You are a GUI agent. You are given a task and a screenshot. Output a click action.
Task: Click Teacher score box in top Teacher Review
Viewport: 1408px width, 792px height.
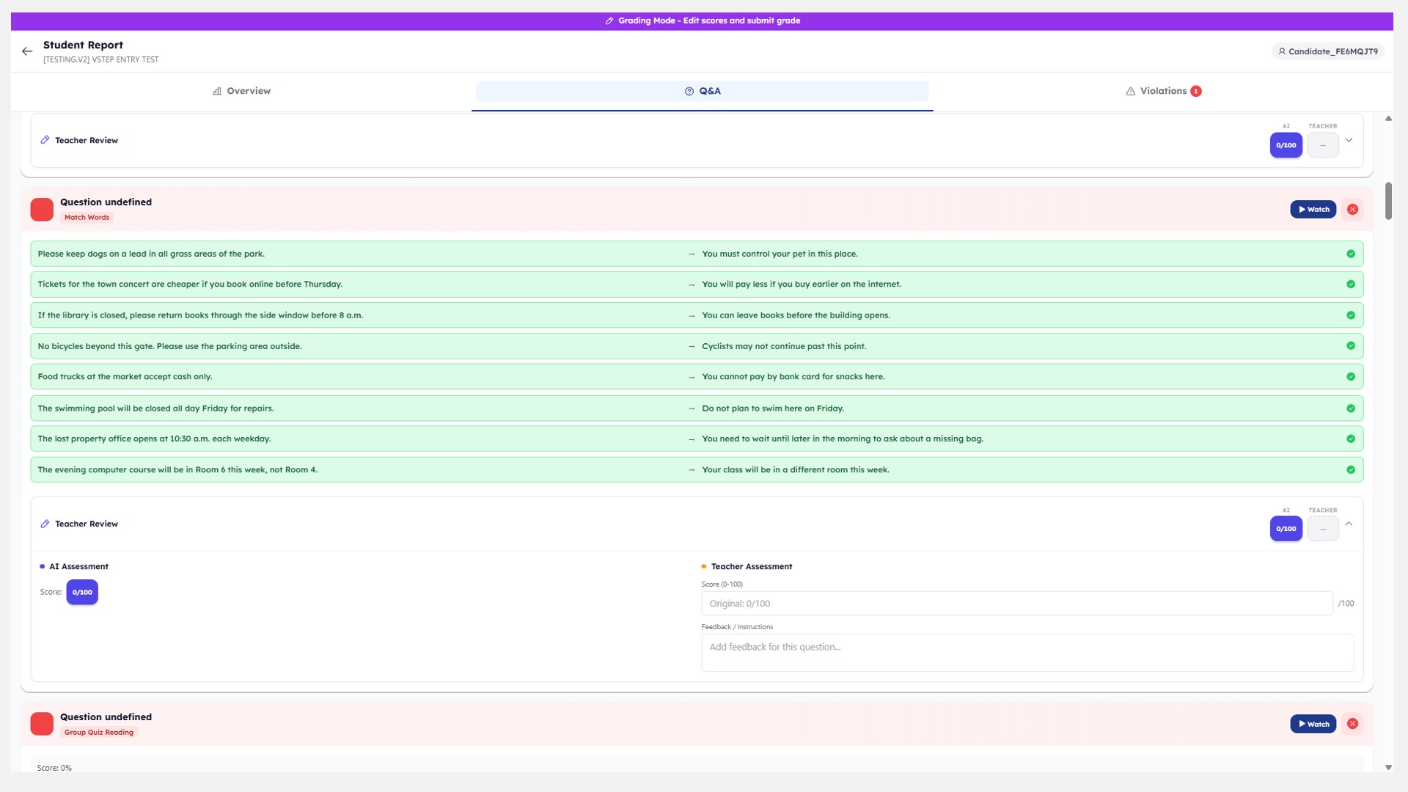coord(1322,145)
